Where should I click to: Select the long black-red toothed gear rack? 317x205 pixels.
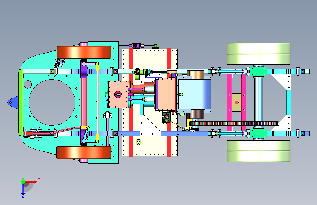point(234,123)
